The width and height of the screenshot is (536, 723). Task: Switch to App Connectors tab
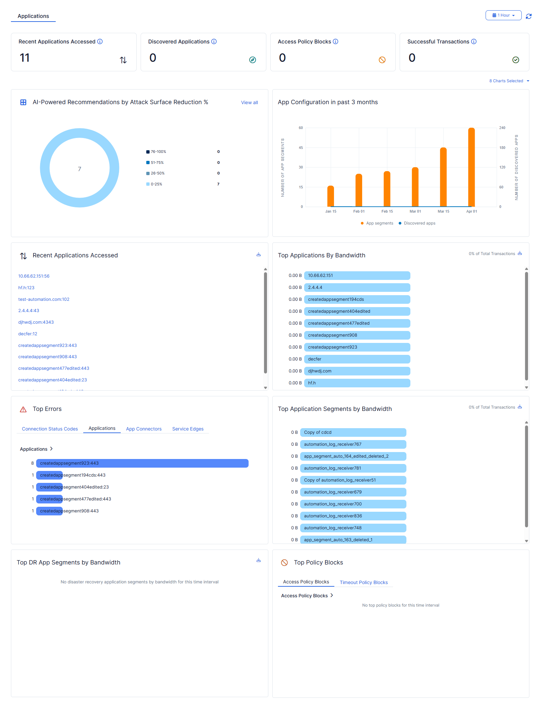click(144, 429)
